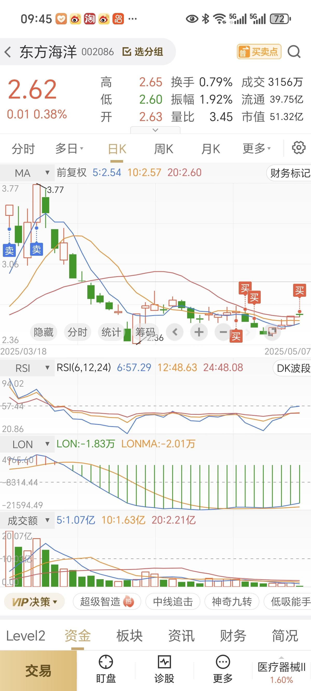311x691 pixels.
Task: Tap the 隐藏 hide toolbar button
Action: pos(44,332)
